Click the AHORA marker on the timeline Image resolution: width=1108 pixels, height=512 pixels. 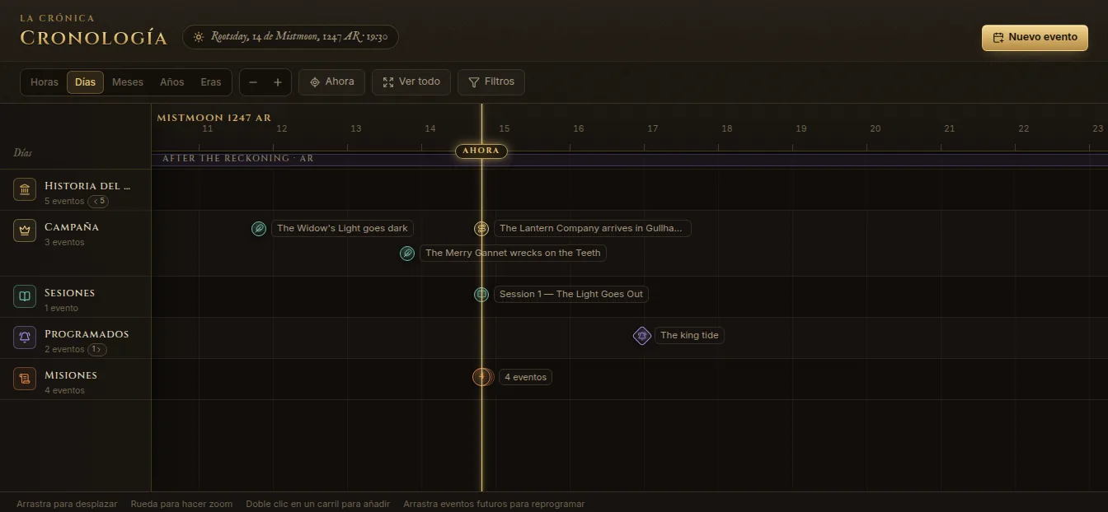tap(481, 151)
